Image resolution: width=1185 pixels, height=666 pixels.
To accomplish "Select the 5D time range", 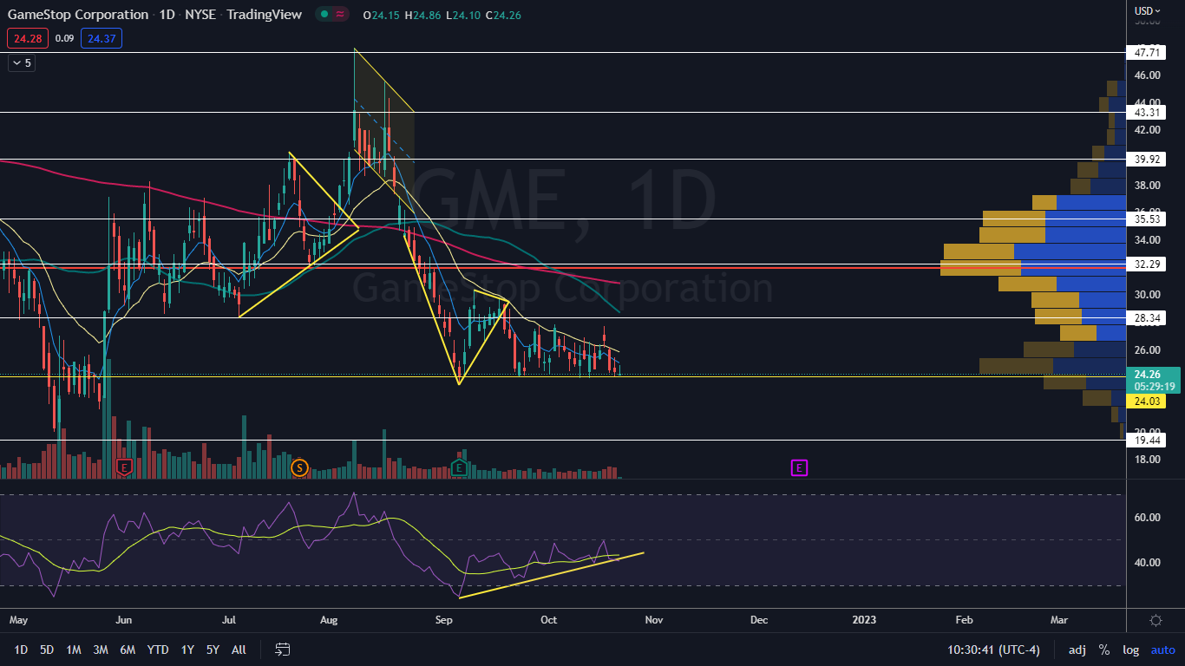I will pos(47,650).
